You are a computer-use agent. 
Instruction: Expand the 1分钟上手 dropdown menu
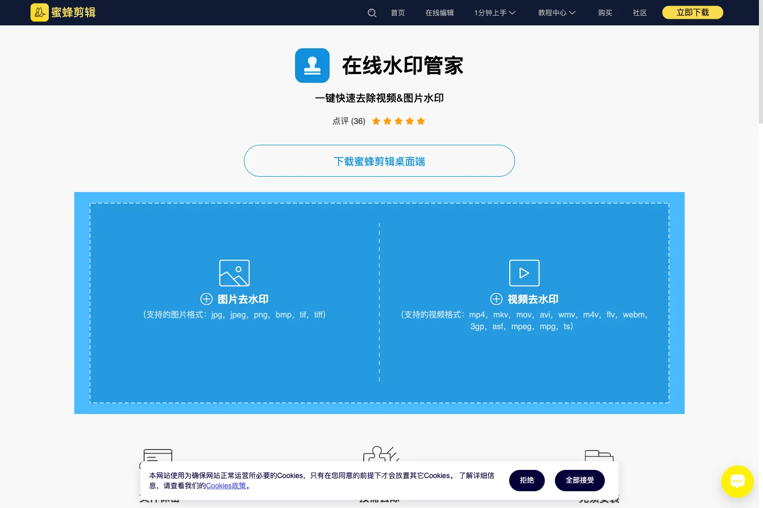point(495,13)
